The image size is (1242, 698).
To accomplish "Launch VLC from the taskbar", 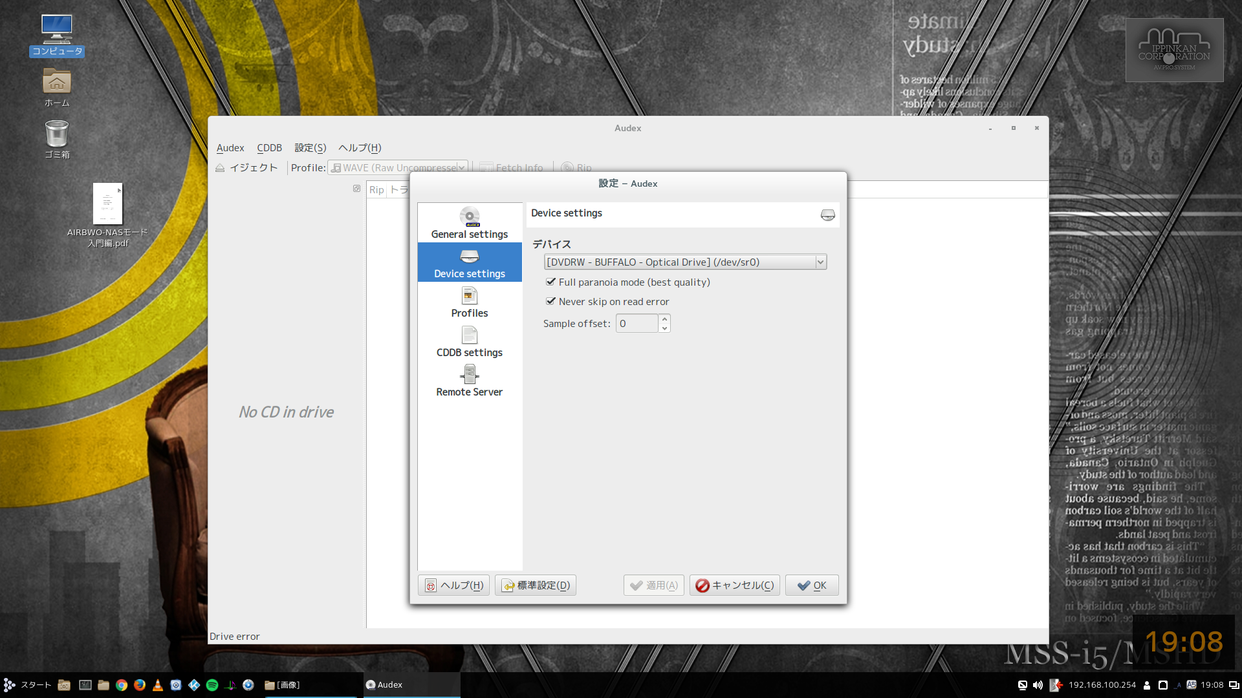I will click(158, 685).
